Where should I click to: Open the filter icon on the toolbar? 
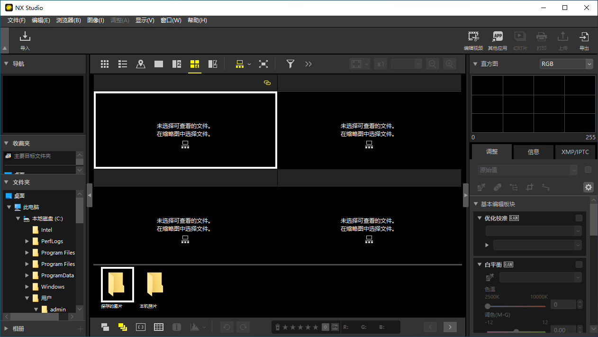(290, 64)
